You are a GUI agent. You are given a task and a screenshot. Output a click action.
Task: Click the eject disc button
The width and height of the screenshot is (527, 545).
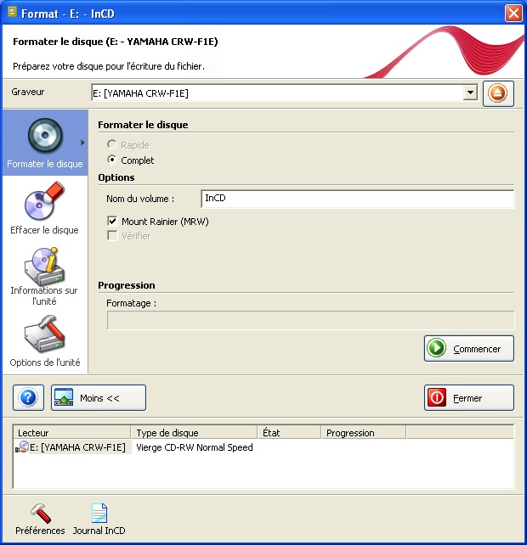498,93
